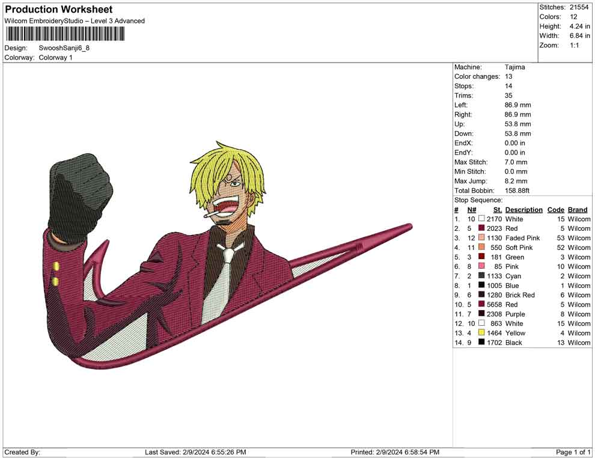Screen dimensions: 595x458
Task: Click the N# column header
Action: tap(472, 210)
